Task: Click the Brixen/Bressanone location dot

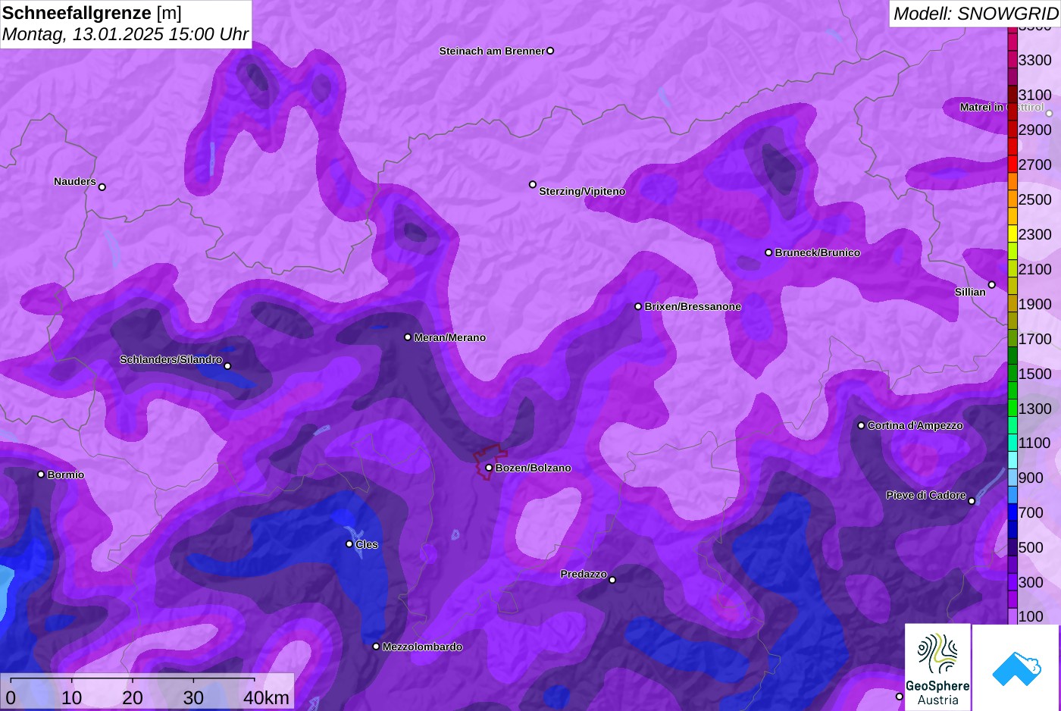Action: (x=638, y=306)
